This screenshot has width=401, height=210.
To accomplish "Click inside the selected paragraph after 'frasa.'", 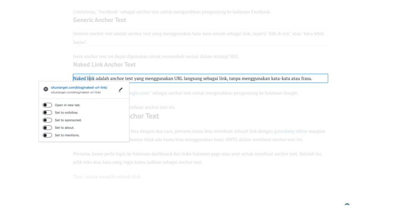I will 320,79.
